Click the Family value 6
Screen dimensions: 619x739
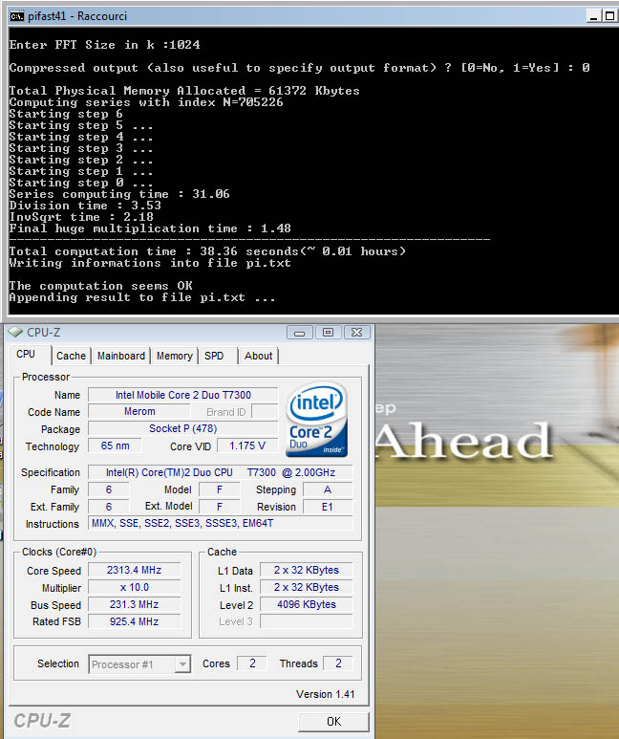tap(108, 489)
